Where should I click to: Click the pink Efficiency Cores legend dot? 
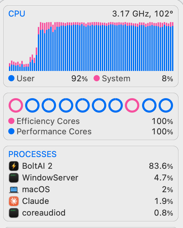click(11, 121)
